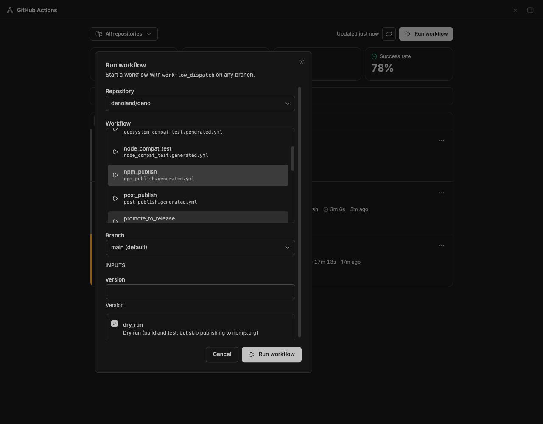Click the clock icon next to 3m 6s
543x424 pixels.
pos(326,209)
